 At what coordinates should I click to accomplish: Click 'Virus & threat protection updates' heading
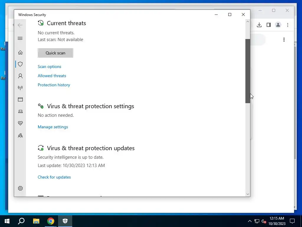(x=91, y=148)
